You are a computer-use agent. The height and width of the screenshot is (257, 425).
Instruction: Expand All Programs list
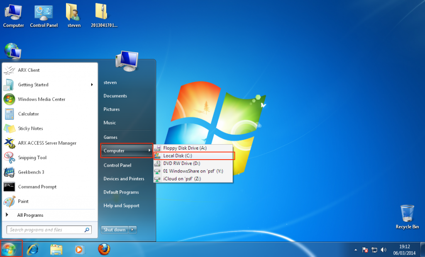(50, 215)
